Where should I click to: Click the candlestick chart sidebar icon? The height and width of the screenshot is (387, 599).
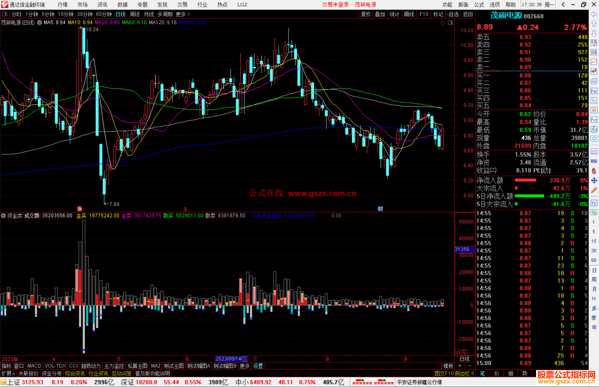pos(594,72)
